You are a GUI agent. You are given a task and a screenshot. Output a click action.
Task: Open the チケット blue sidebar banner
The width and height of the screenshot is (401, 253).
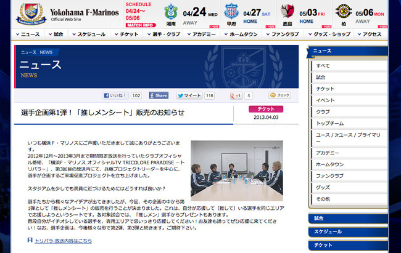click(348, 245)
